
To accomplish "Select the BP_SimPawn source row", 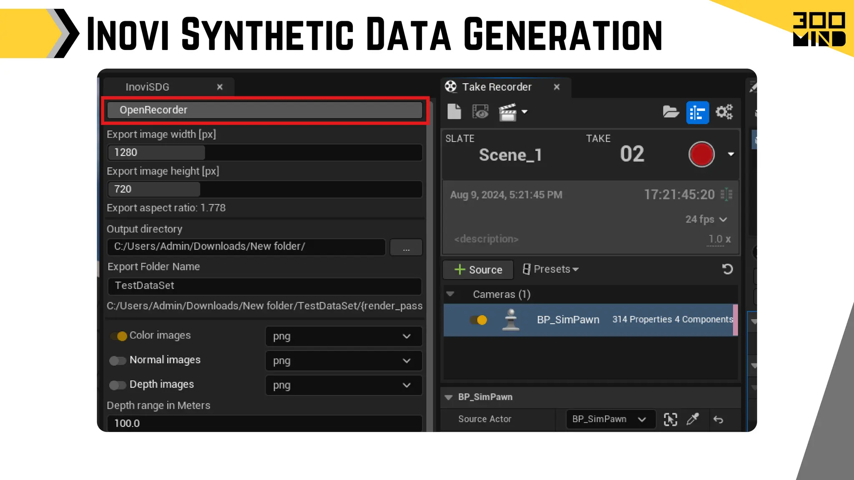I will 590,320.
